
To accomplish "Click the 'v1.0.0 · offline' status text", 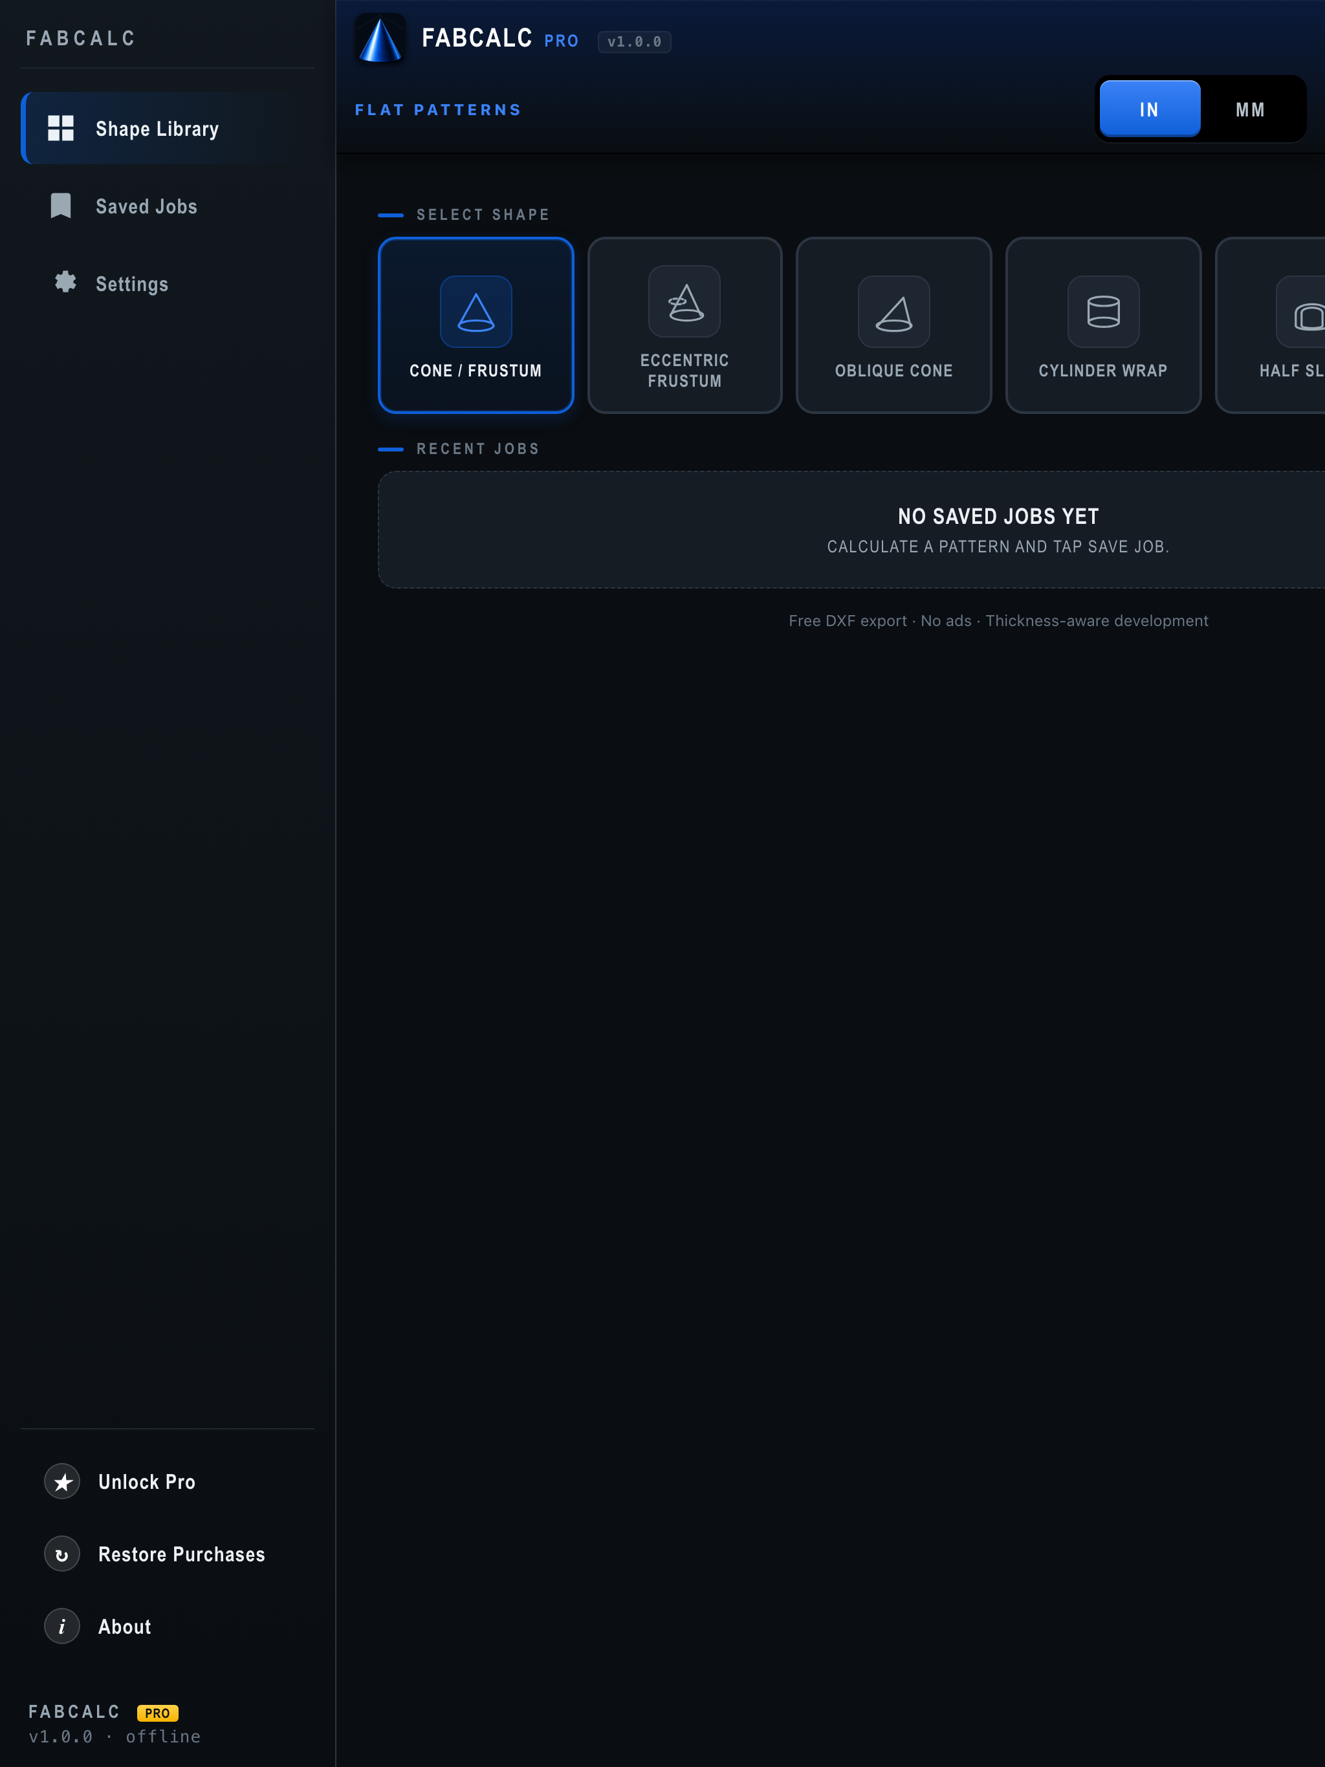I will coord(115,1737).
